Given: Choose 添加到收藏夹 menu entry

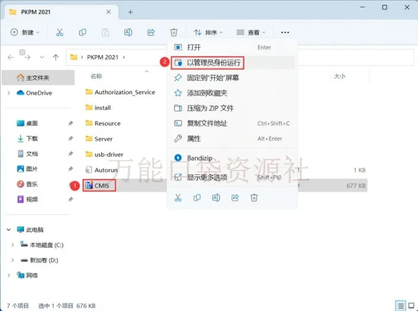Looking at the screenshot, I should (232, 93).
